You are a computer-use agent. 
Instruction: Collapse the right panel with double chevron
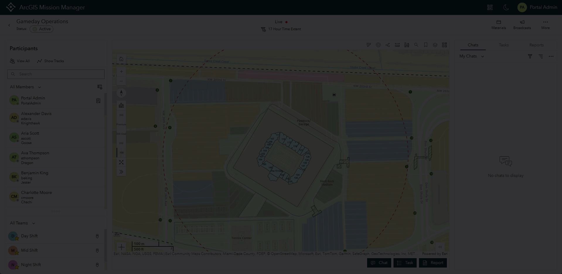440,247
